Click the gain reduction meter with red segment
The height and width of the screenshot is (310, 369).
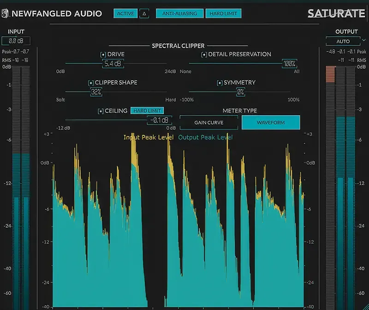pyautogui.click(x=330, y=188)
